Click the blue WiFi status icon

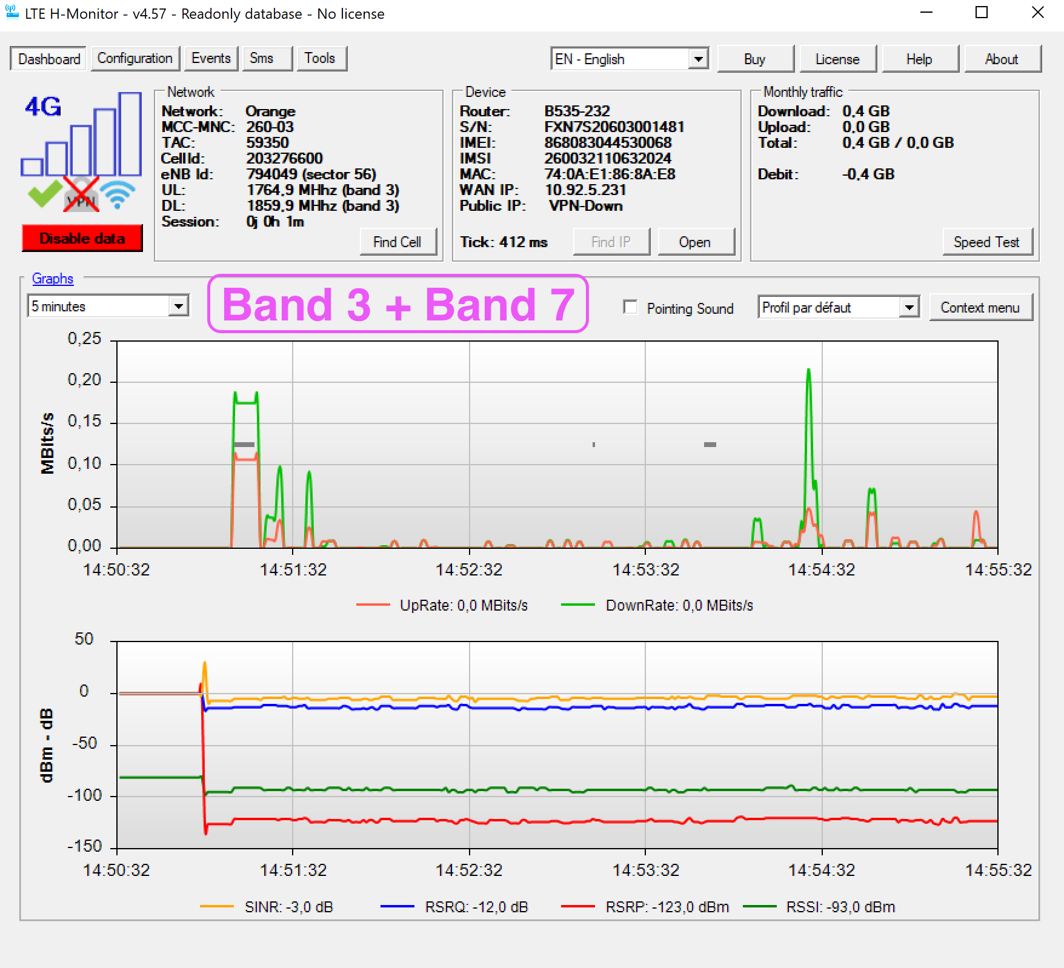(118, 194)
